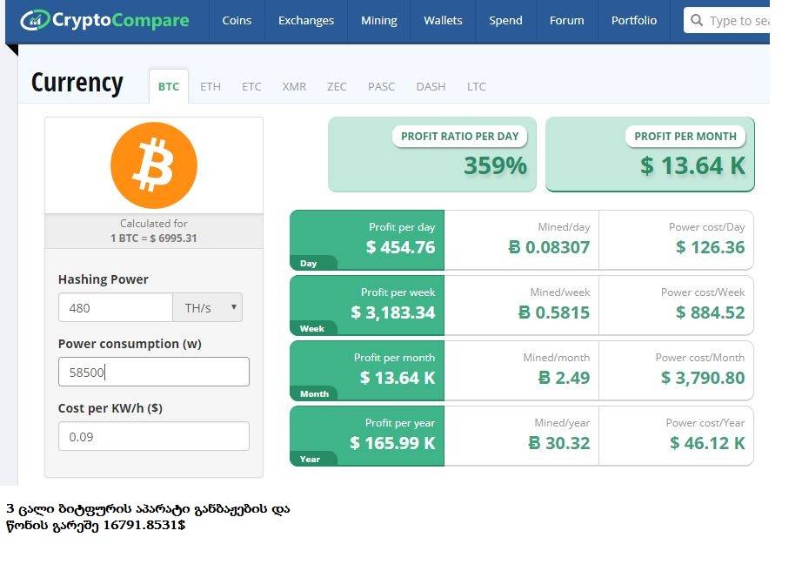Click the Mined/week 0.5815 value
Viewport: 802px width, 571px height.
tap(554, 312)
